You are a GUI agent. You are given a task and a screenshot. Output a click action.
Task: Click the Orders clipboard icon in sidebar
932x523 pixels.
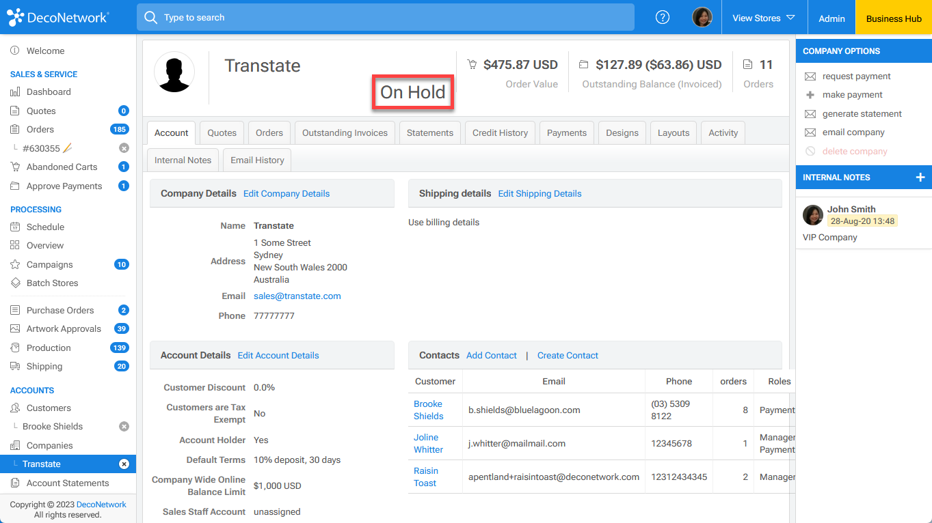tap(15, 130)
